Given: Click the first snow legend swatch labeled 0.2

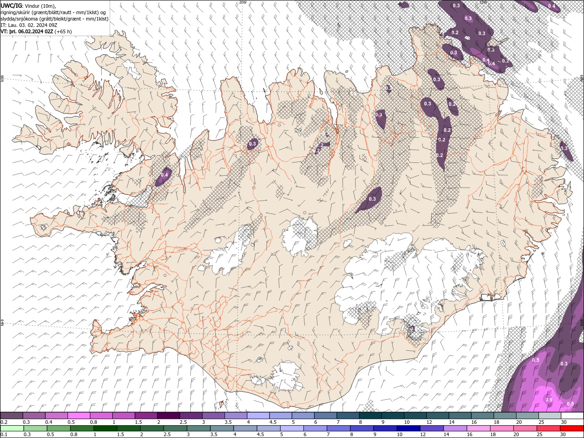Looking at the screenshot, I should click(x=12, y=416).
